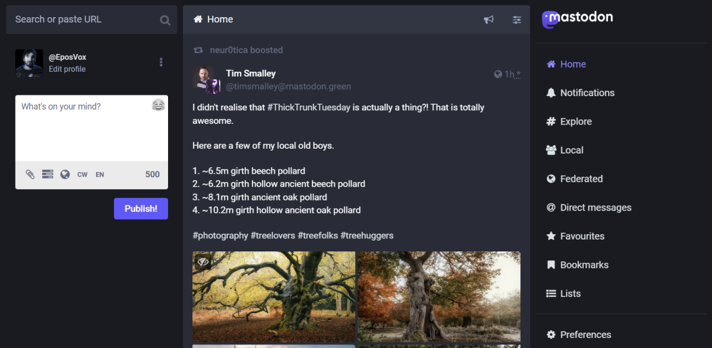Hide media with the eye icon
712x348 pixels.
click(x=203, y=261)
